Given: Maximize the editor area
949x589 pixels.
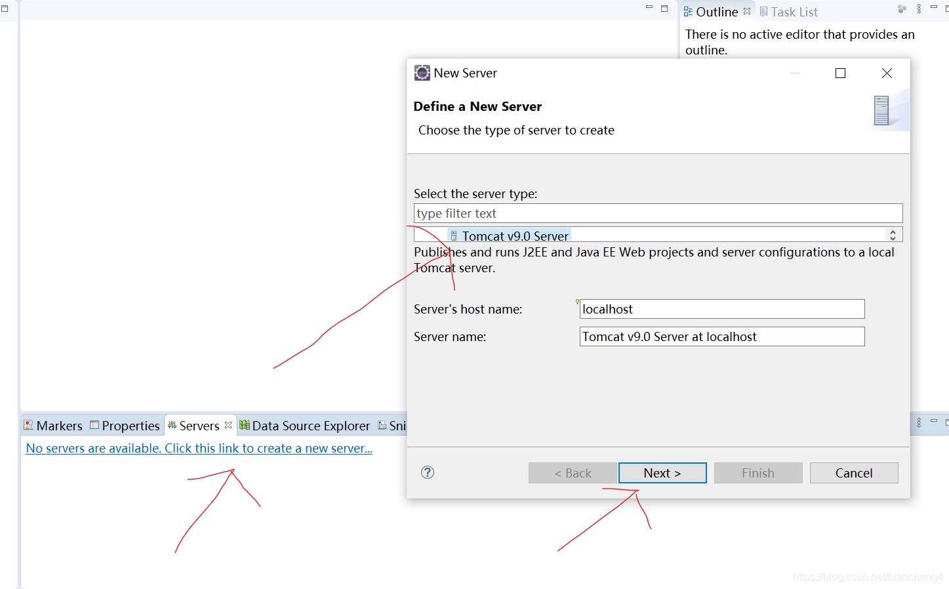Looking at the screenshot, I should (x=664, y=8).
